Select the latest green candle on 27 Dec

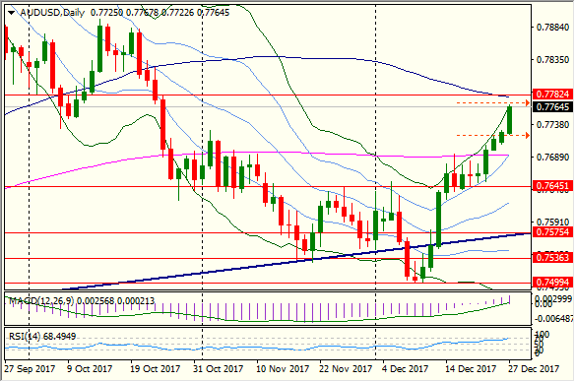pos(510,119)
